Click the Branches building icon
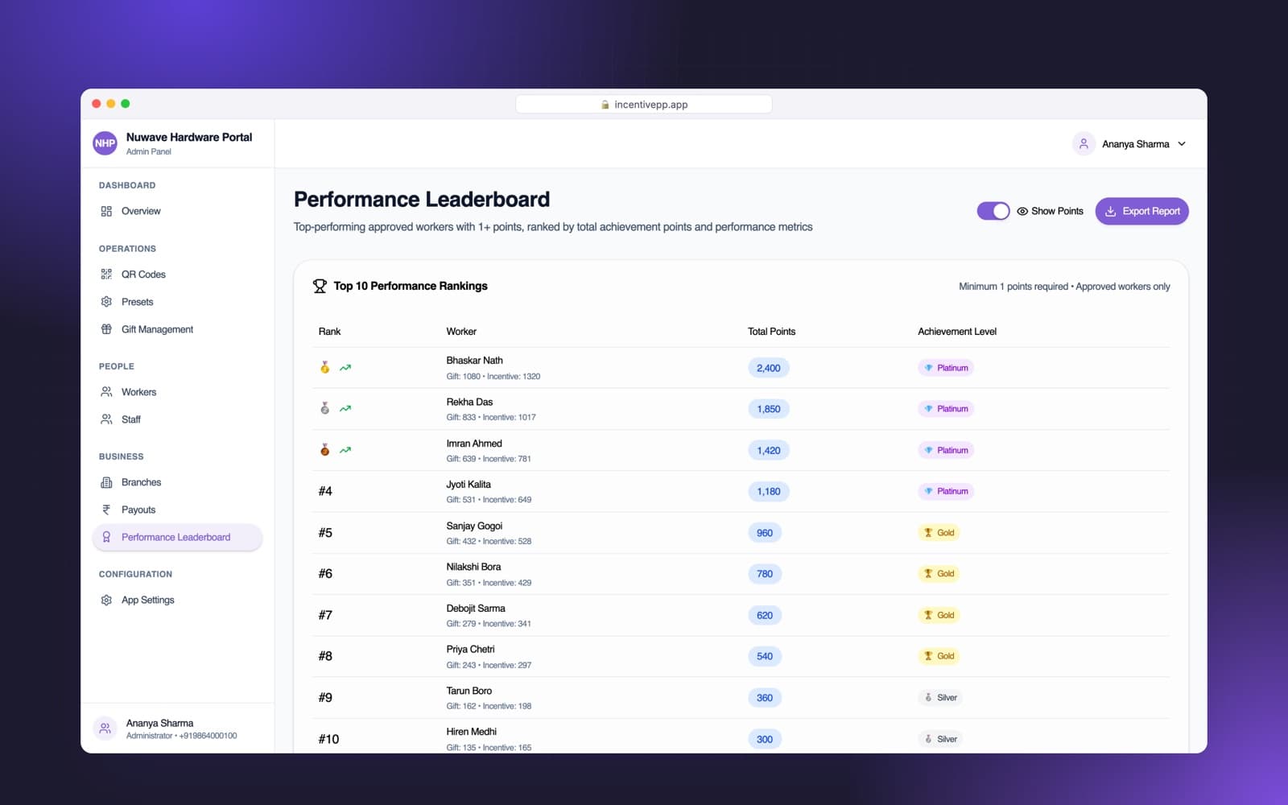 click(x=106, y=482)
